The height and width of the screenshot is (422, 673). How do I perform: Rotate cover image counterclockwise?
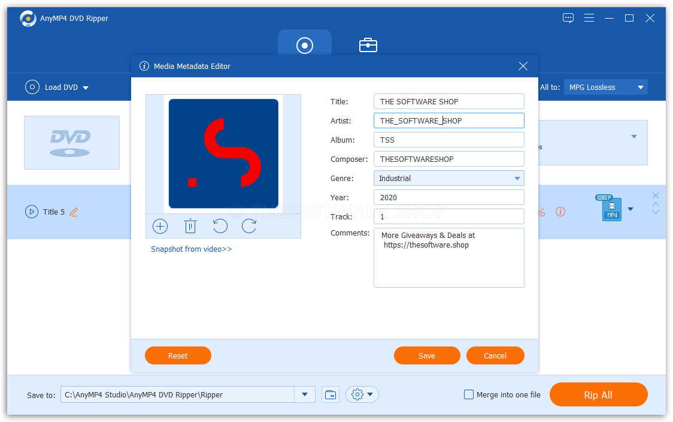[x=220, y=226]
